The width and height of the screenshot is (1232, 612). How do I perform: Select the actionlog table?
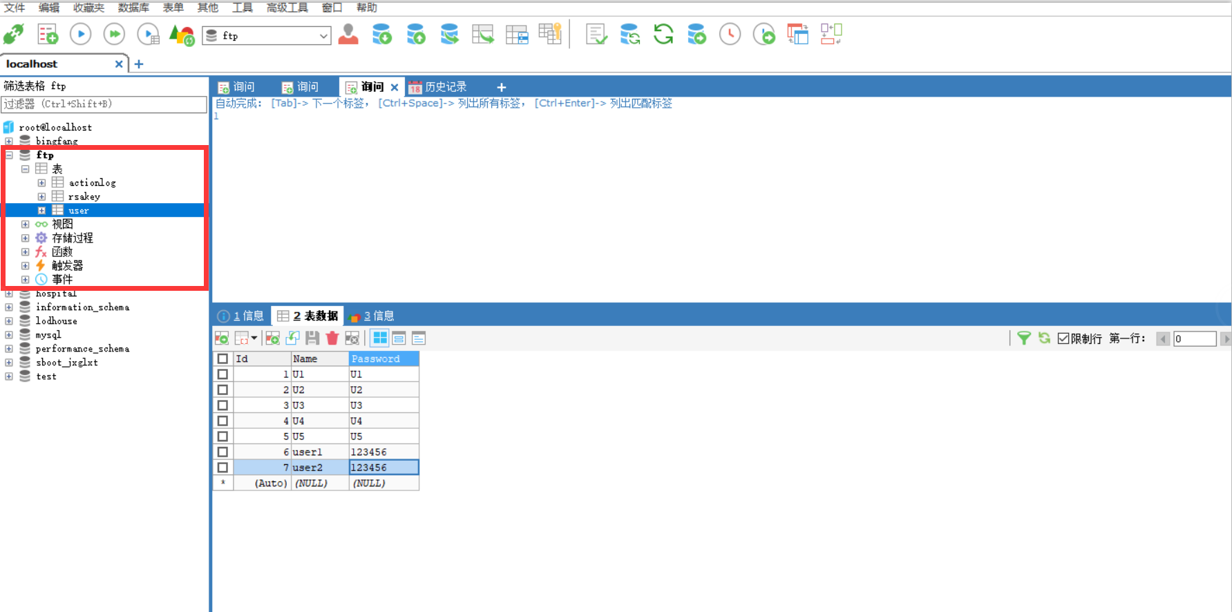click(93, 183)
